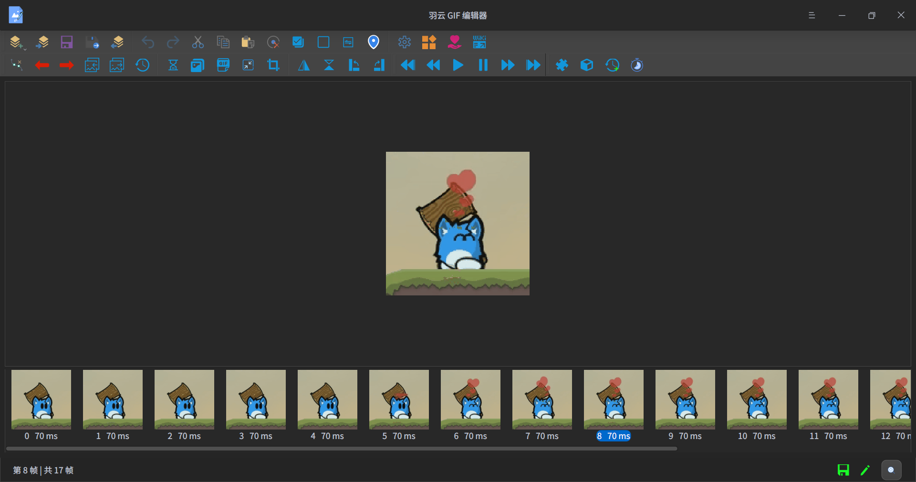Select the frame delay hourglass tool
The image size is (916, 482).
point(173,65)
